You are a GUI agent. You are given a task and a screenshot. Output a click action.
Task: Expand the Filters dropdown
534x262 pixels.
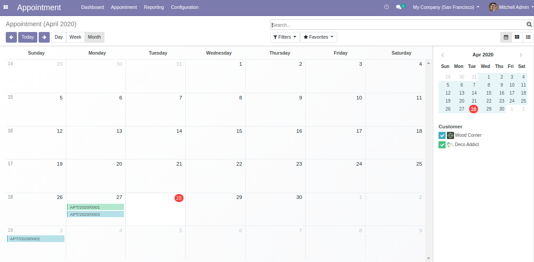(284, 37)
